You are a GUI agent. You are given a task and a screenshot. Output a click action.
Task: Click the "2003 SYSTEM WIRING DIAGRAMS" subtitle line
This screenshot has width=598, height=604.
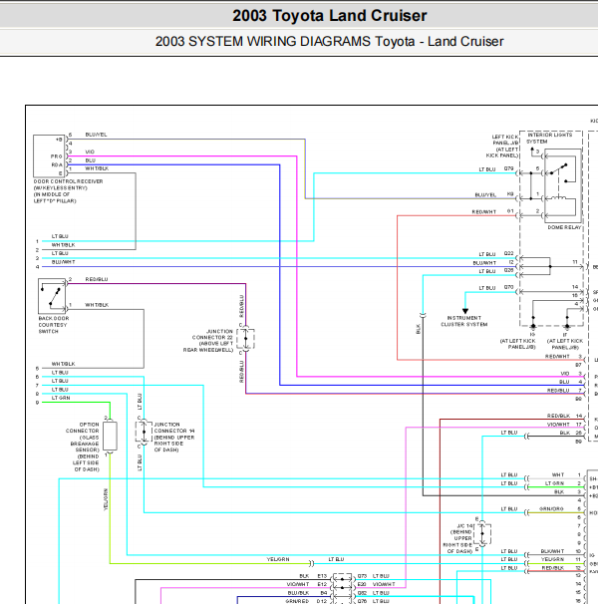pos(330,41)
